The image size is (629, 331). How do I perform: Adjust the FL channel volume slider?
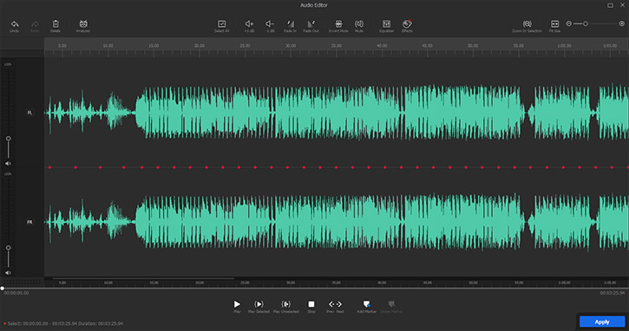(x=8, y=139)
